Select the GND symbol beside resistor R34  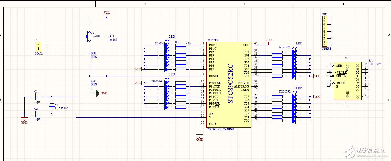pos(101,93)
